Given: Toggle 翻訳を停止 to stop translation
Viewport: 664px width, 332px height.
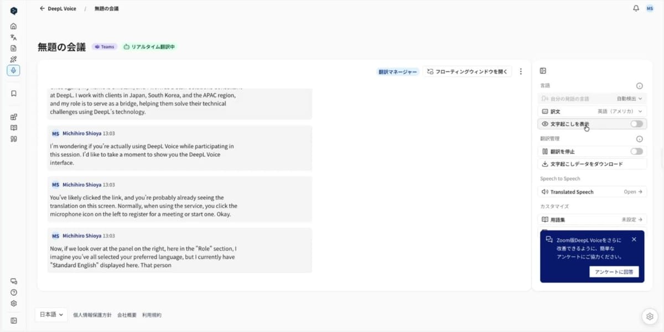Looking at the screenshot, I should click(x=636, y=151).
